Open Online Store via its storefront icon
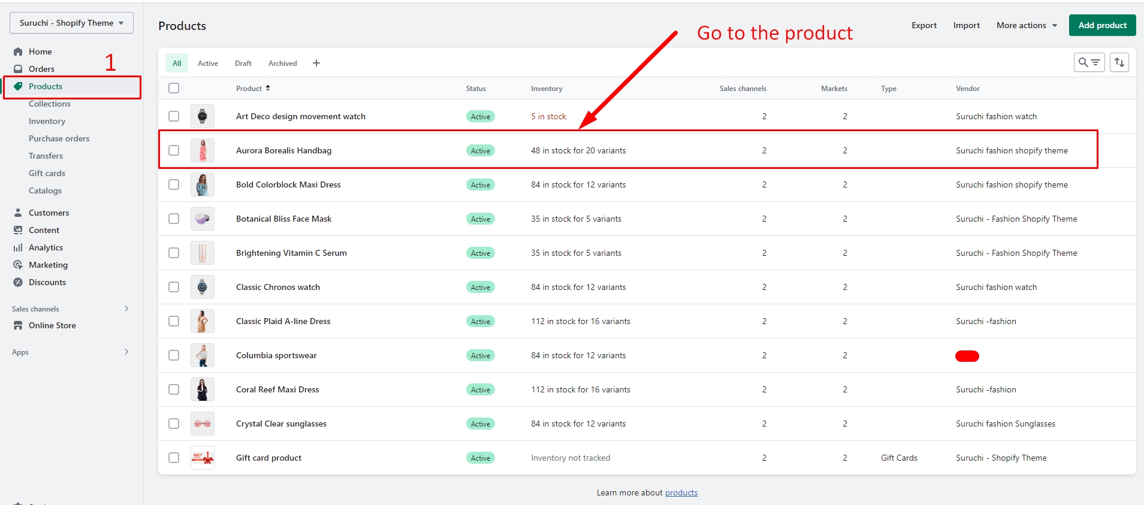This screenshot has height=505, width=1144. coord(18,325)
